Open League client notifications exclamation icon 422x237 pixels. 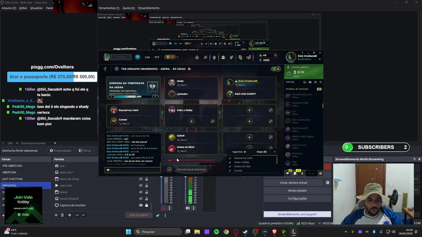click(x=137, y=57)
